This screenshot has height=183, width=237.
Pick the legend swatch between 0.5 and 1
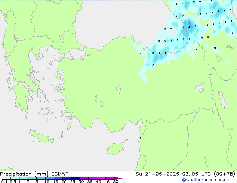tap(15, 178)
